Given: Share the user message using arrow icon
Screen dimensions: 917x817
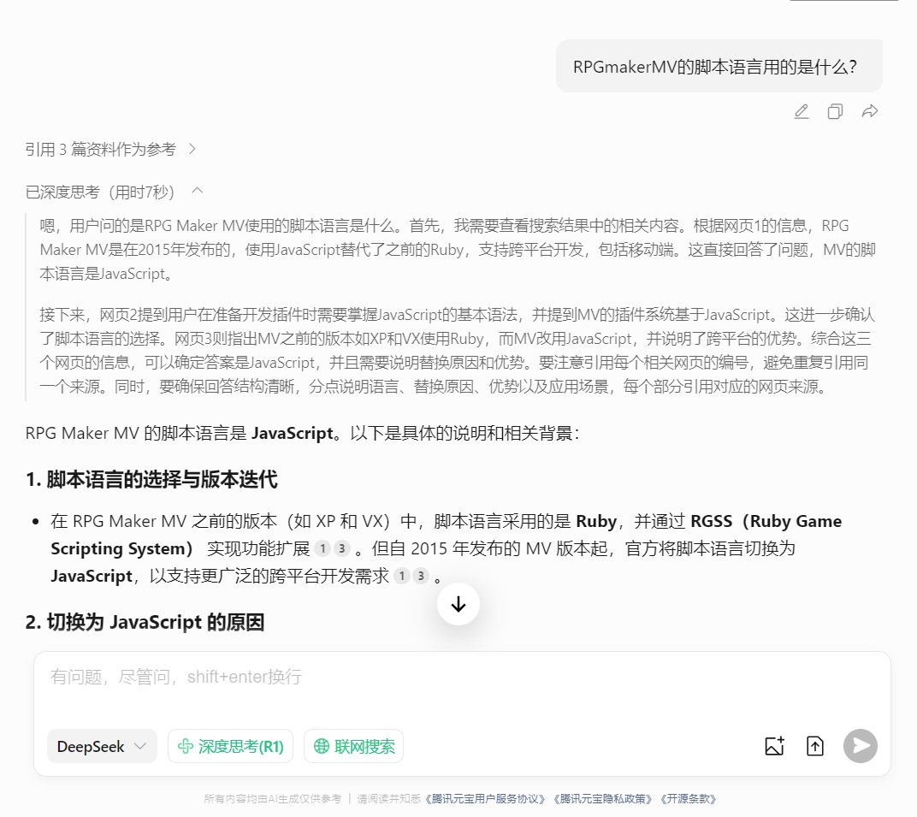Looking at the screenshot, I should coord(870,111).
